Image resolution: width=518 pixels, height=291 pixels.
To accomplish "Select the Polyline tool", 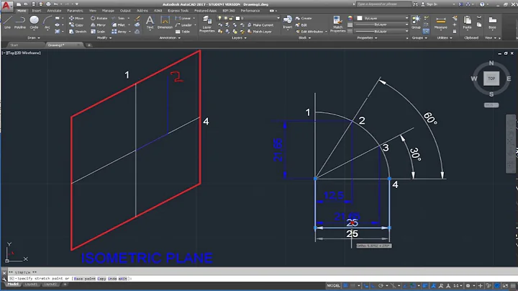I will click(20, 22).
